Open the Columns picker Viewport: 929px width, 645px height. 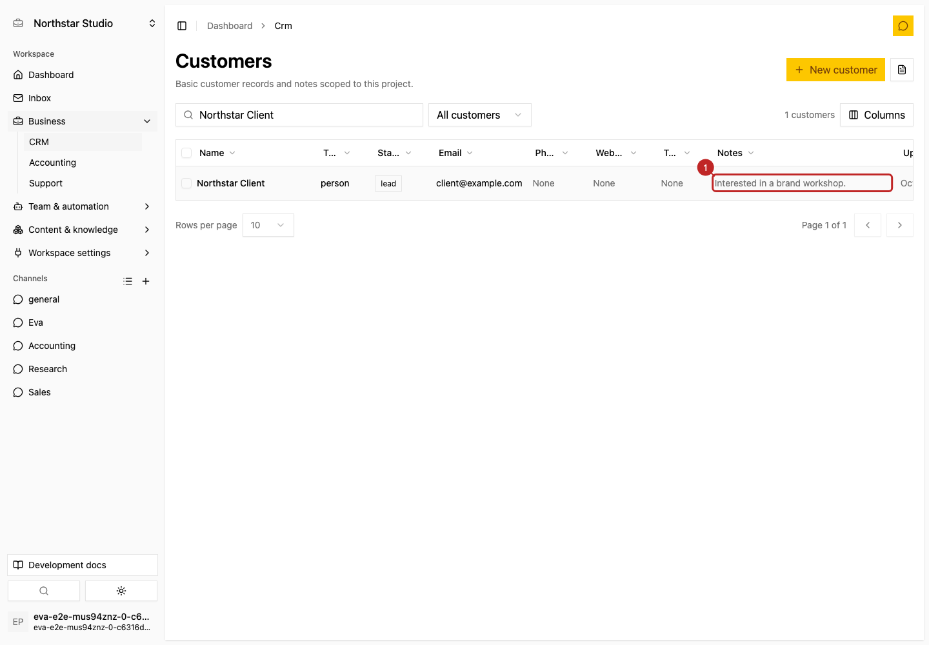point(877,115)
